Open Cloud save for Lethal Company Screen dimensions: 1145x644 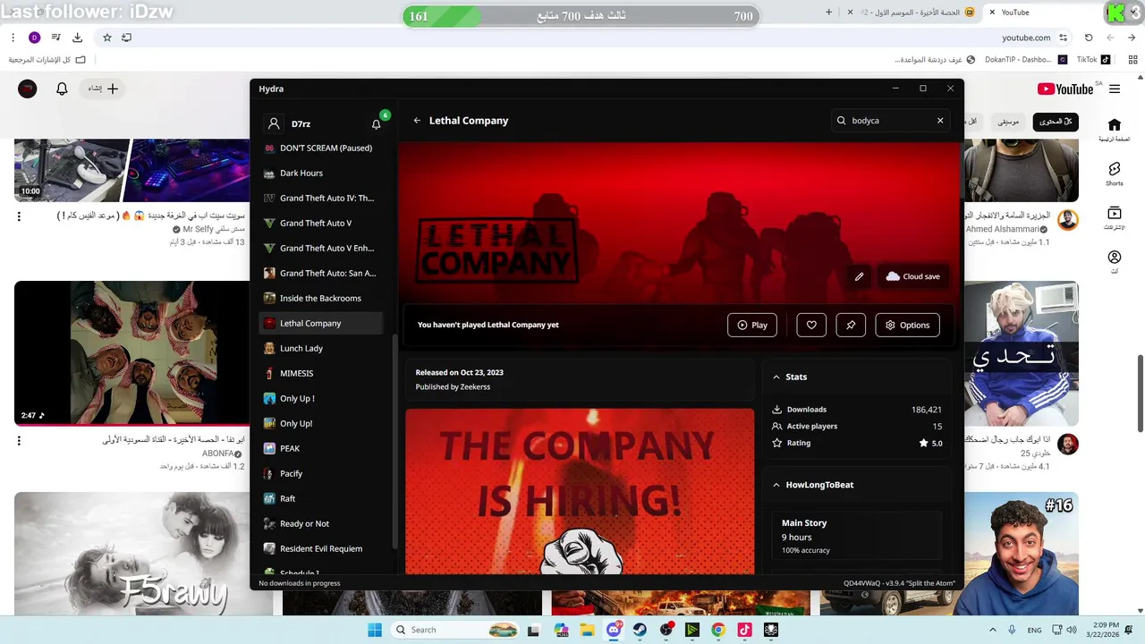[912, 276]
